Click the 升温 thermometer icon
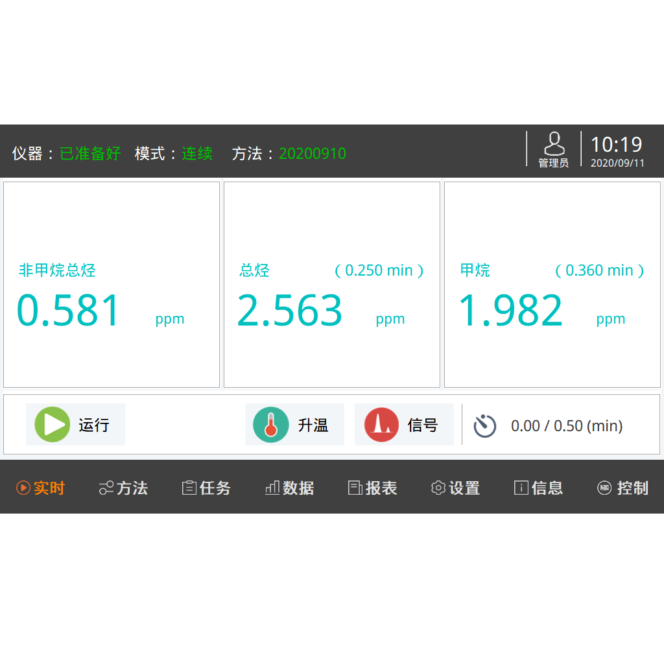664x664 pixels. [270, 425]
